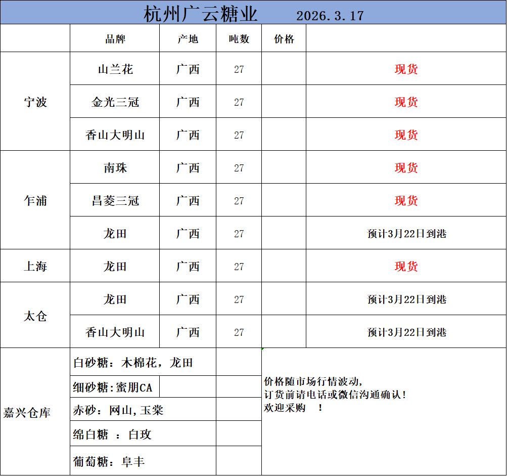Select the 乍浦 region cell

(35, 201)
